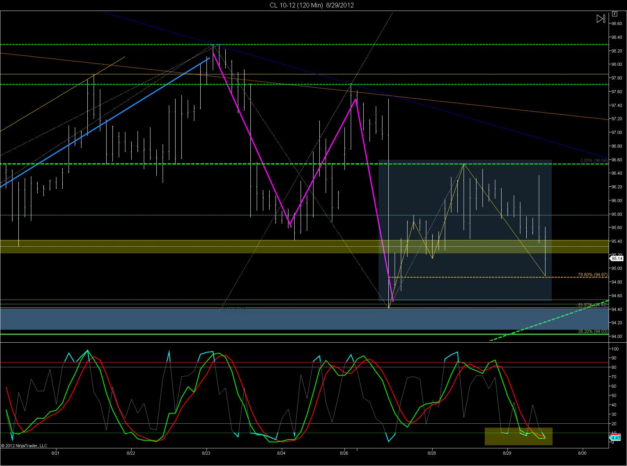The image size is (627, 466).
Task: Select the yellow highlight box in stochastic panel
Action: (518, 436)
